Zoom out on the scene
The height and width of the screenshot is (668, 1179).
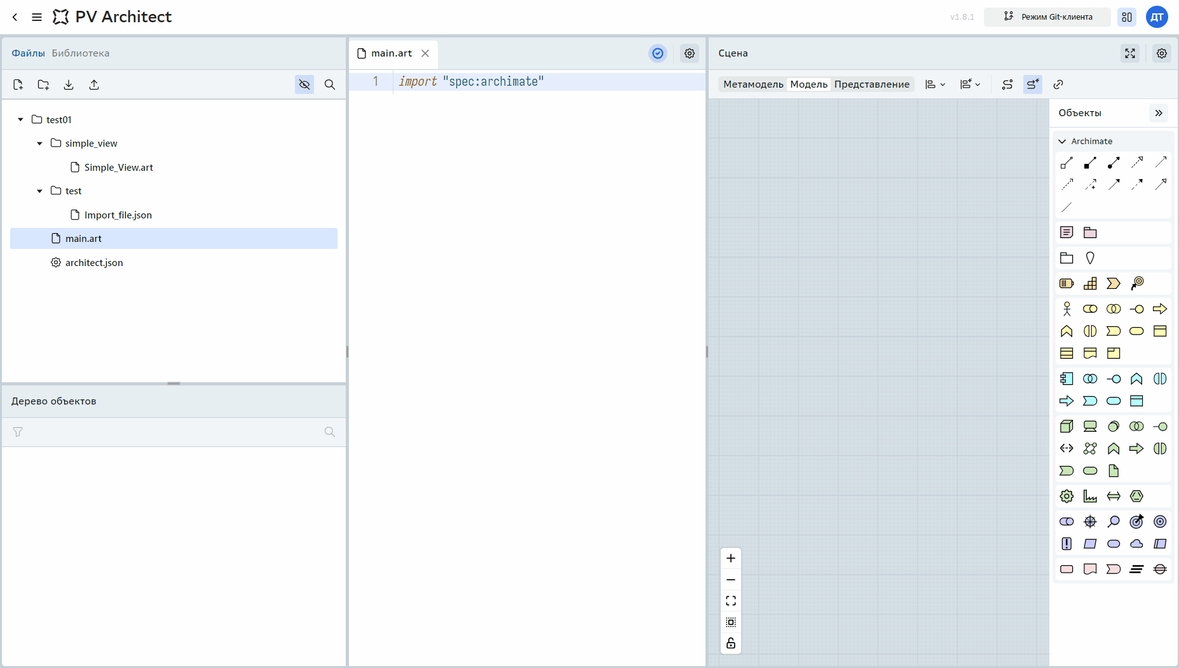(731, 580)
